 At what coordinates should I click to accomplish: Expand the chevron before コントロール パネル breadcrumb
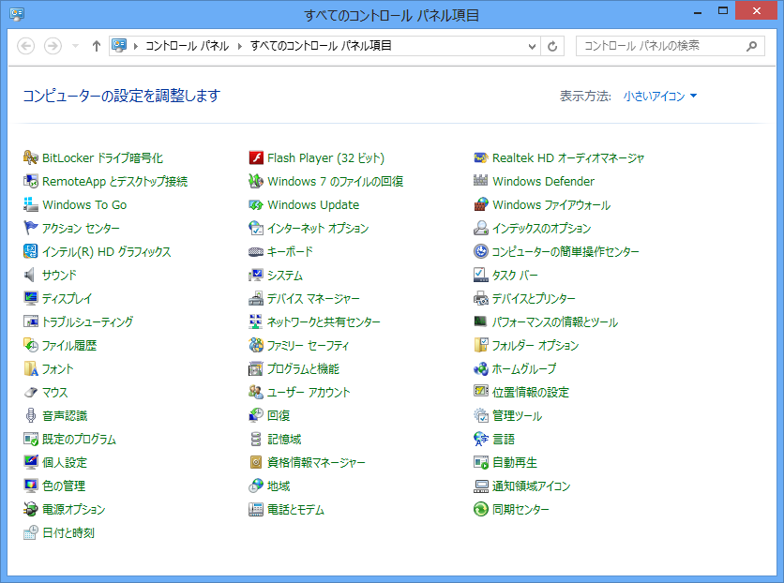(x=135, y=46)
